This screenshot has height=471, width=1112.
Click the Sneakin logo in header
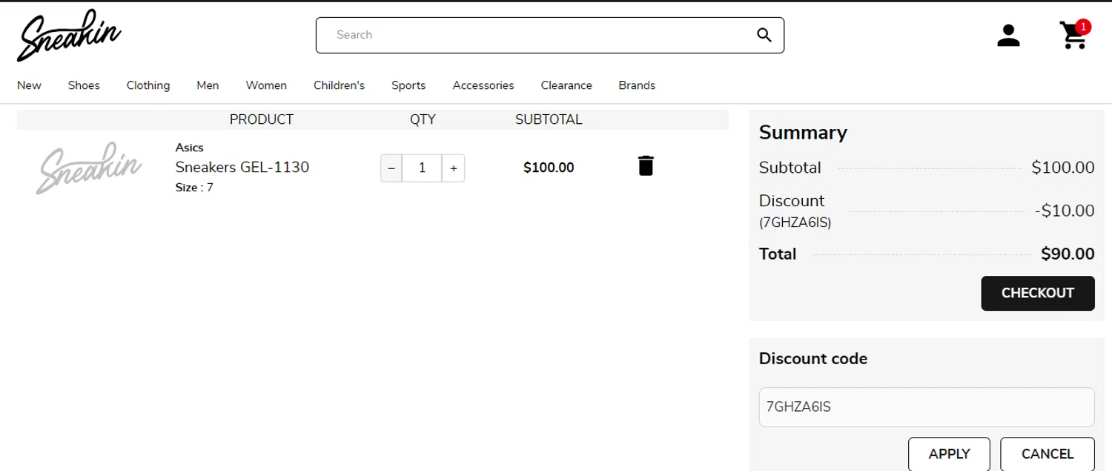pos(70,35)
